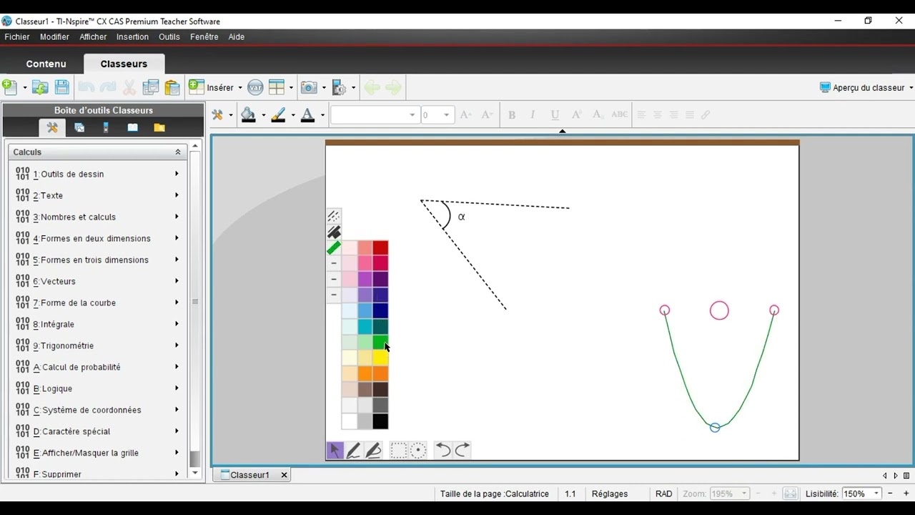Choose the dashed line style icon

coord(334,216)
